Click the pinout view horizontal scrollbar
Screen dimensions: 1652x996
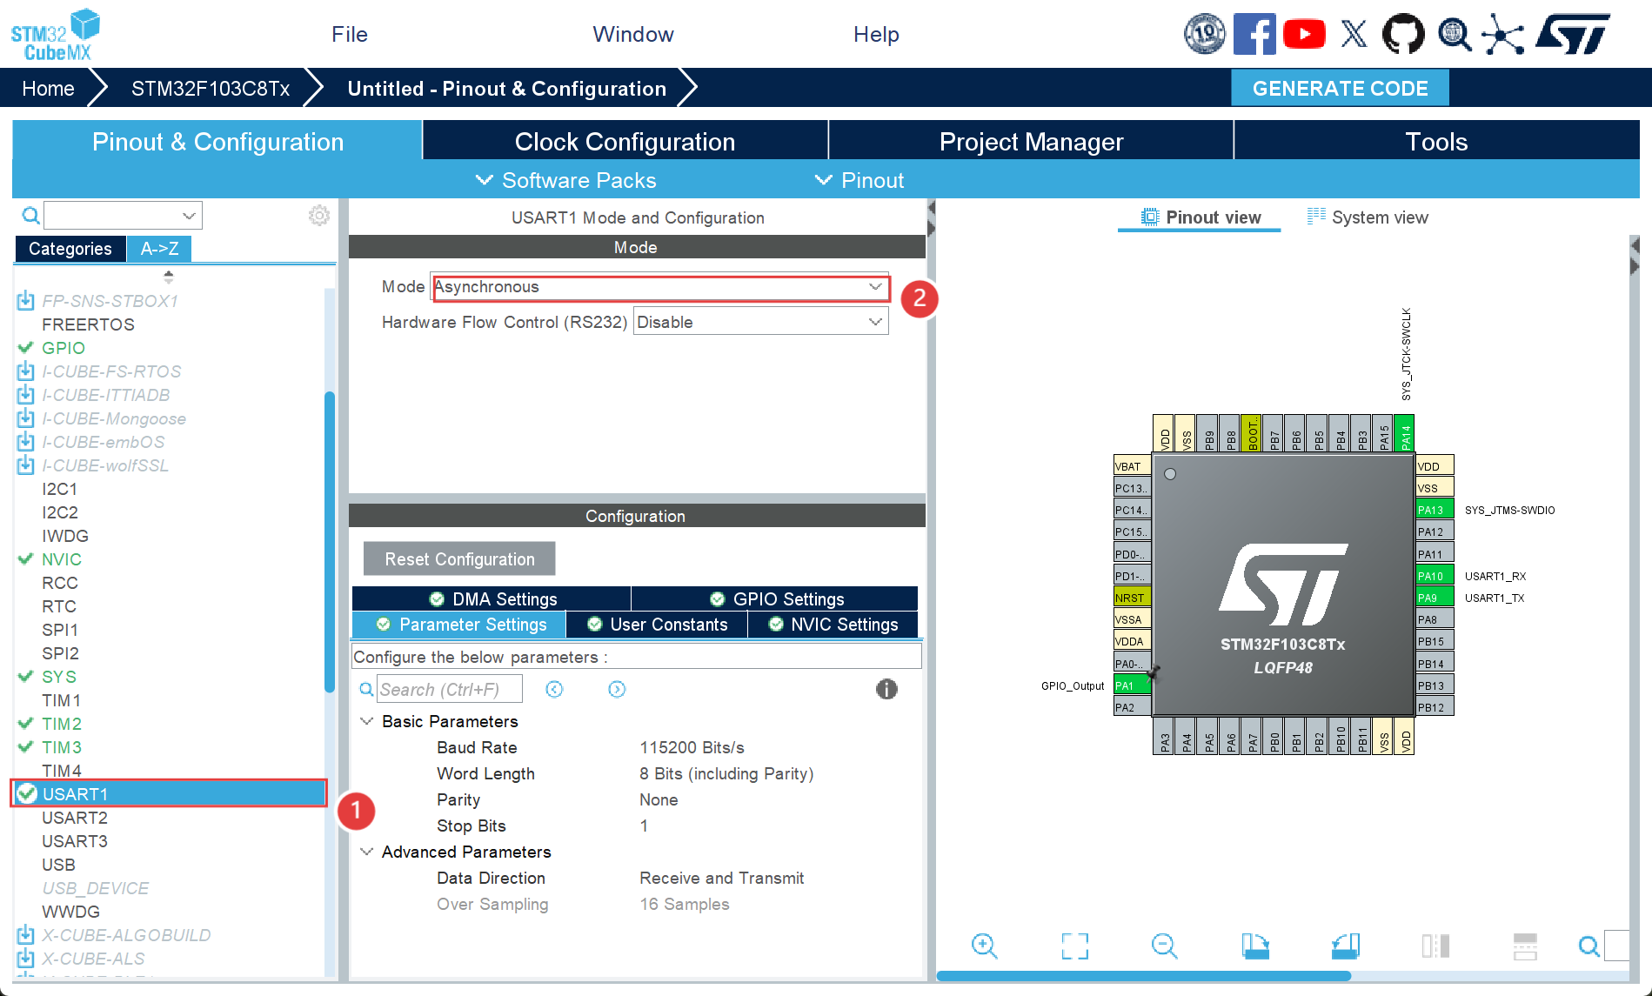[x=1143, y=976]
